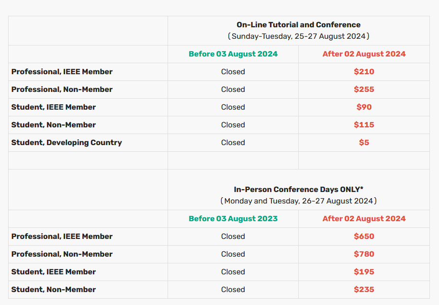Click the red After 02 August header in online section
The height and width of the screenshot is (305, 439).
[x=364, y=54]
